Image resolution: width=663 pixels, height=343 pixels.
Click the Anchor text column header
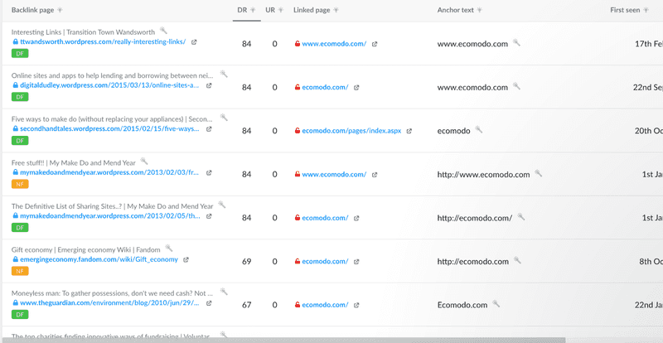tap(455, 10)
